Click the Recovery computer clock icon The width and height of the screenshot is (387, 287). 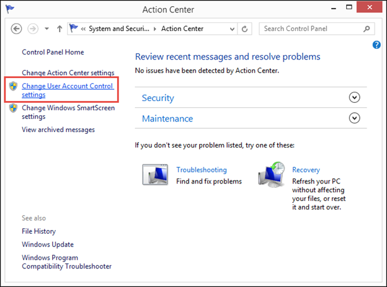coord(271,174)
